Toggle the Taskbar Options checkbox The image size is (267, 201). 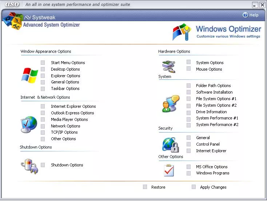43,88
